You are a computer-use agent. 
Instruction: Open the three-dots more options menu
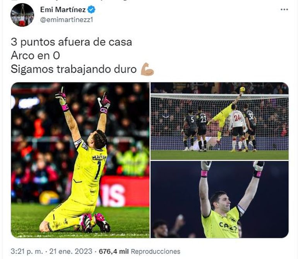[x=284, y=10]
